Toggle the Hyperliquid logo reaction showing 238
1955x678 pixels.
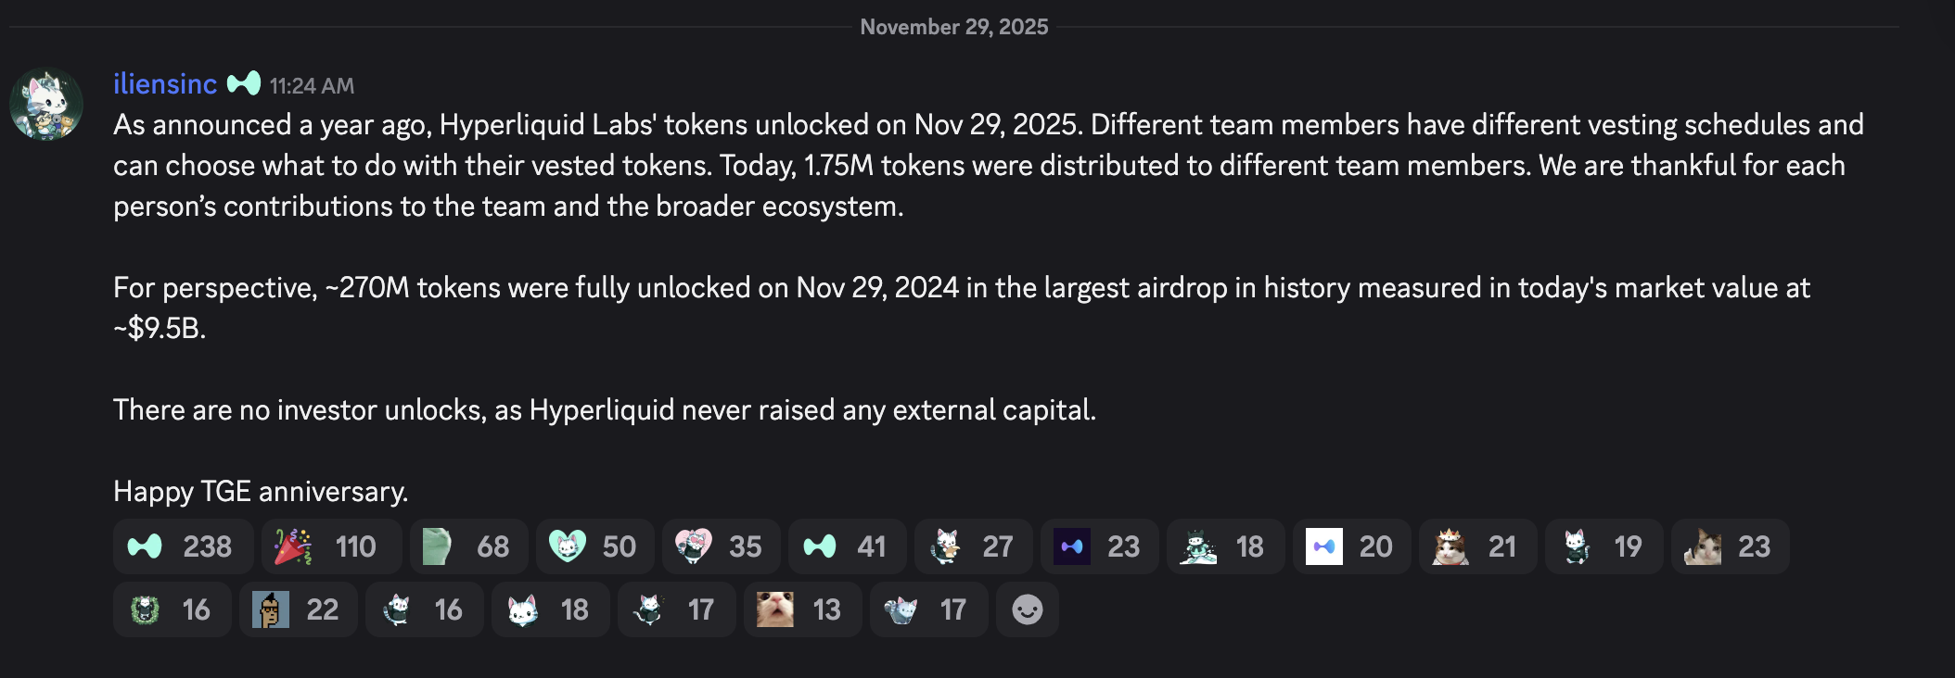pyautogui.click(x=181, y=546)
